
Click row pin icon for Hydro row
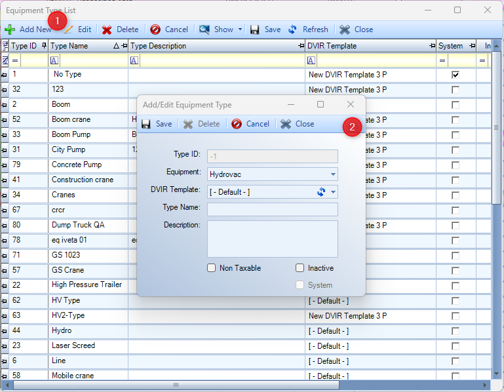click(5, 331)
